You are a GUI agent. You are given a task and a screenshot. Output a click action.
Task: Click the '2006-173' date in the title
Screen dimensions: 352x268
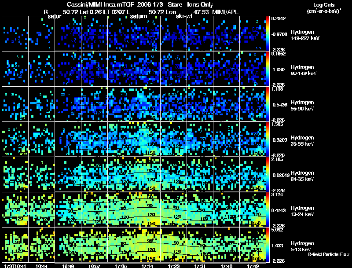150,4
